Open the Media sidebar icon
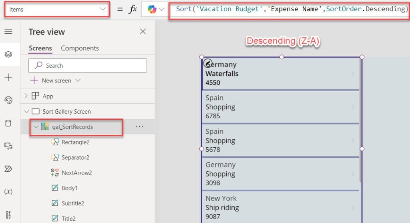Screen dimensions: 410x223 (8, 146)
